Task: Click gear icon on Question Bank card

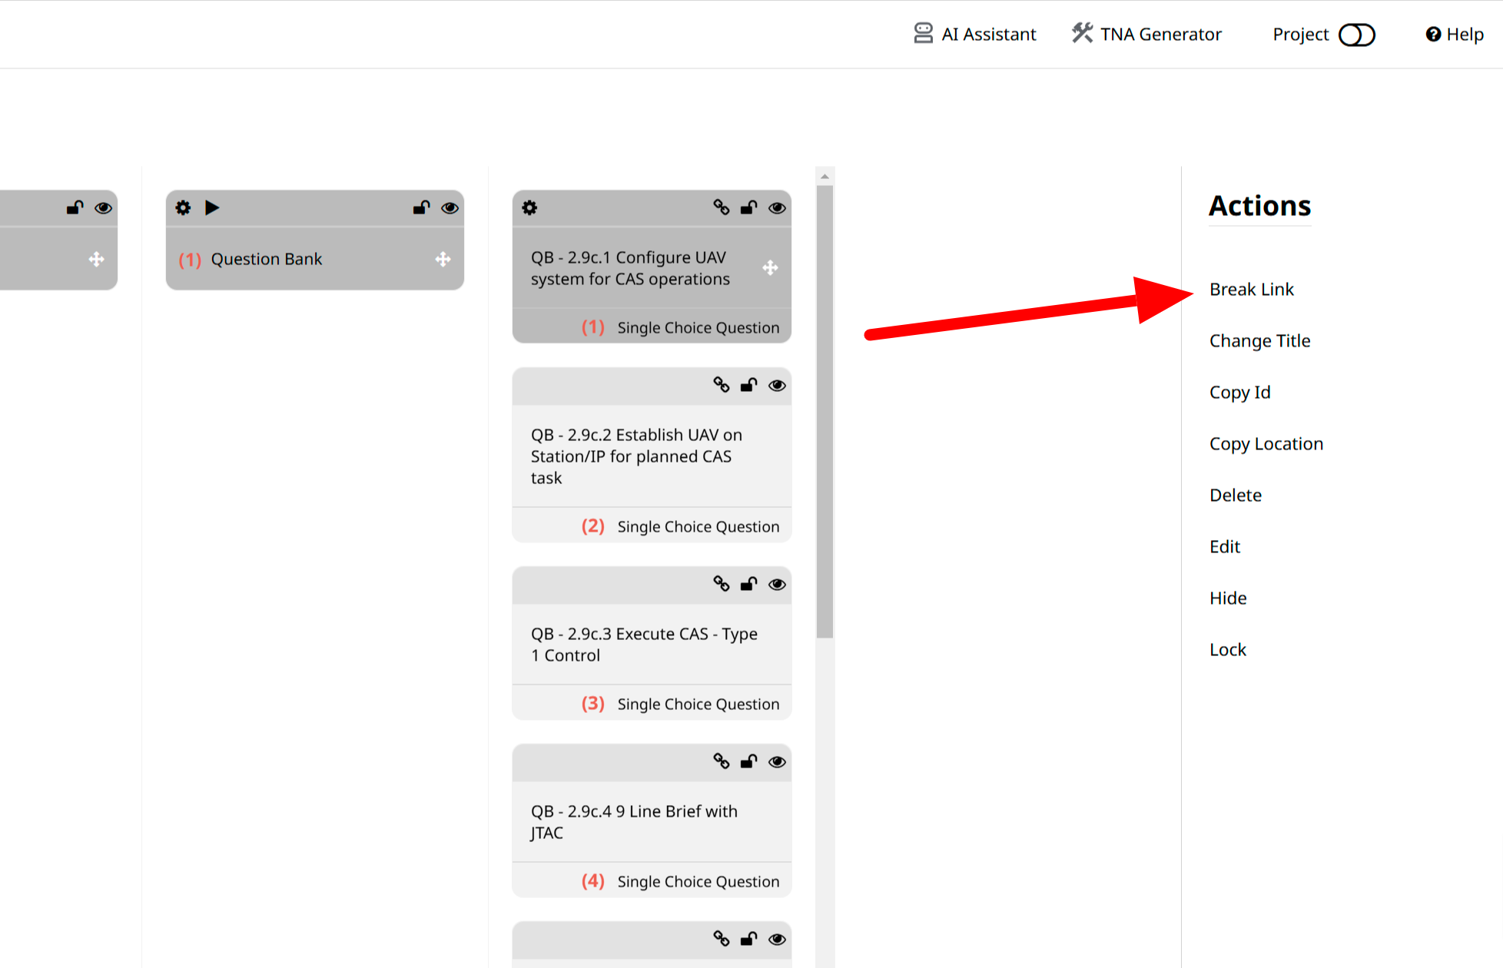Action: coord(183,207)
